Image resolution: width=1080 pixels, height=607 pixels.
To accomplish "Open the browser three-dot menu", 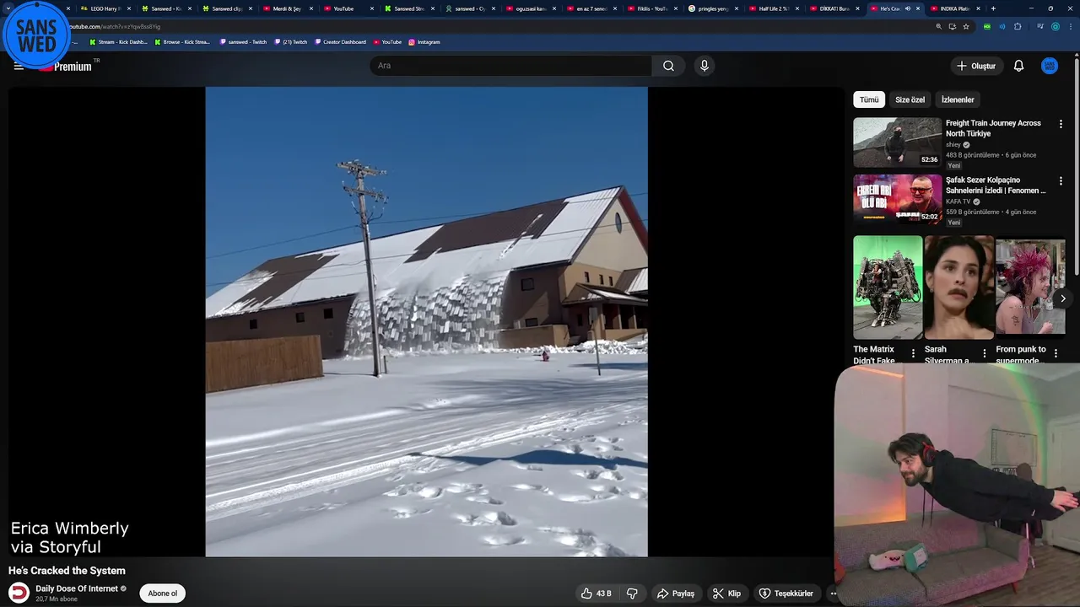I will (1070, 26).
